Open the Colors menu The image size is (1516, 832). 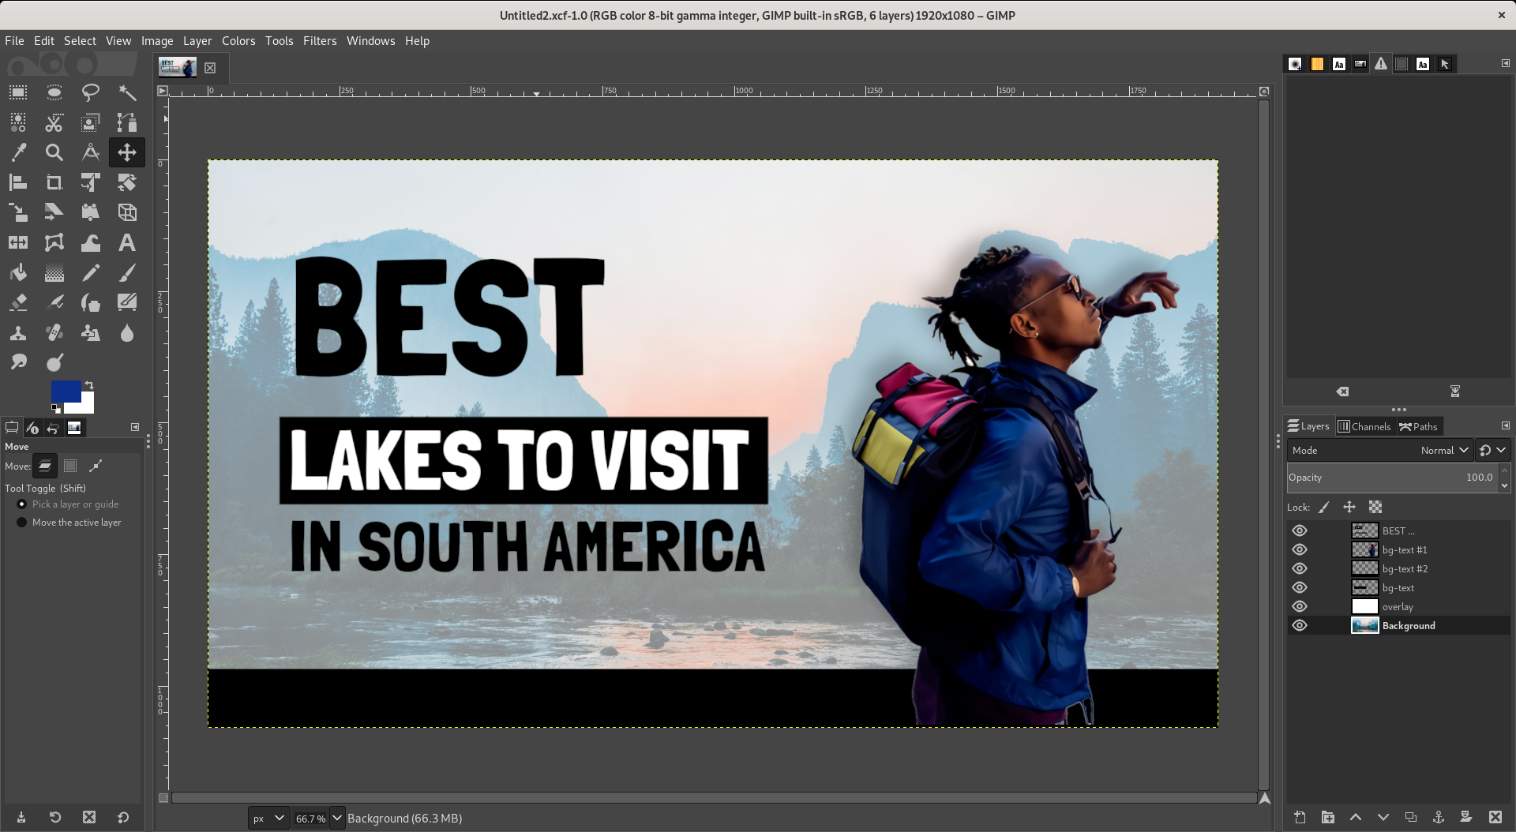click(238, 41)
